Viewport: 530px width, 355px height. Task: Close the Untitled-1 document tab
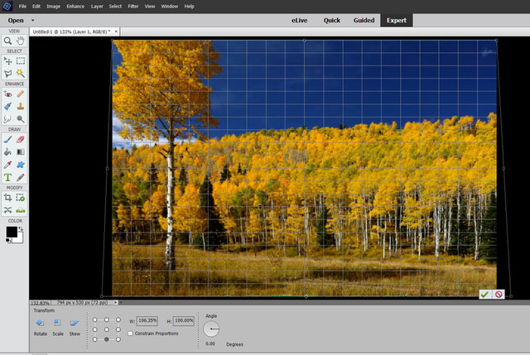point(116,31)
